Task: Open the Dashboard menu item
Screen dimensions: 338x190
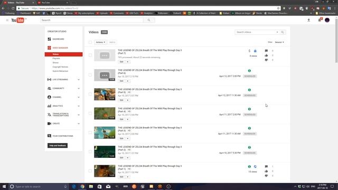Action: (x=58, y=39)
